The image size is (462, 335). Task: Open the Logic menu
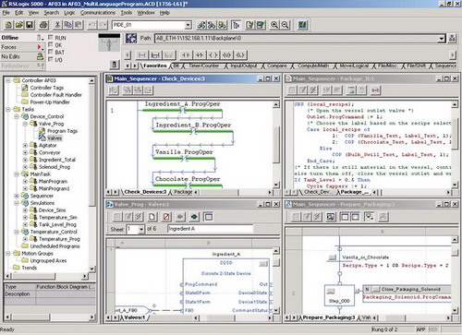click(69, 13)
